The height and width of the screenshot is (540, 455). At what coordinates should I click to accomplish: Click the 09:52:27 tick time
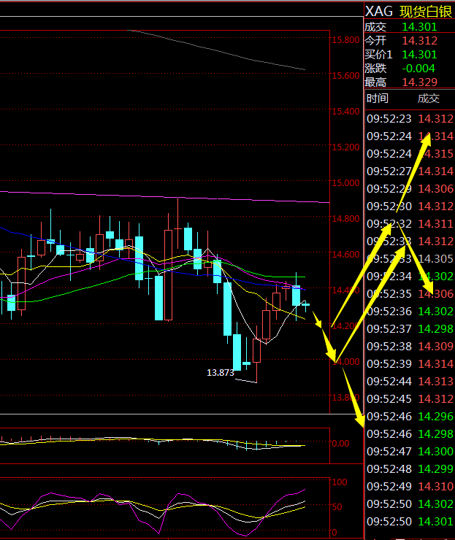tap(389, 171)
